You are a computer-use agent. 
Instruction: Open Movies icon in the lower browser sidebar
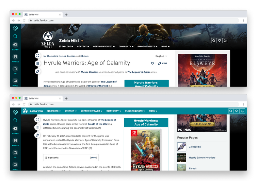(15, 142)
